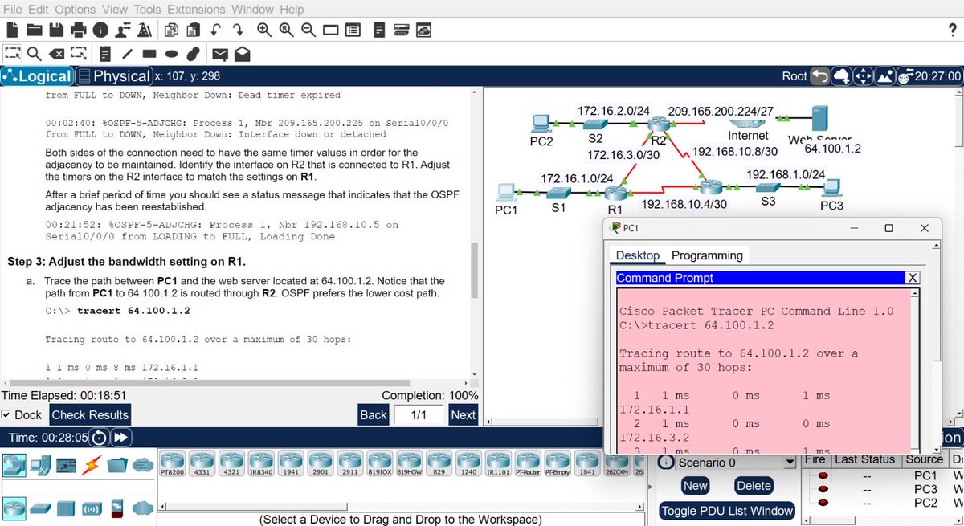The image size is (964, 526).
Task: Click router R1 in the topology
Action: click(615, 193)
